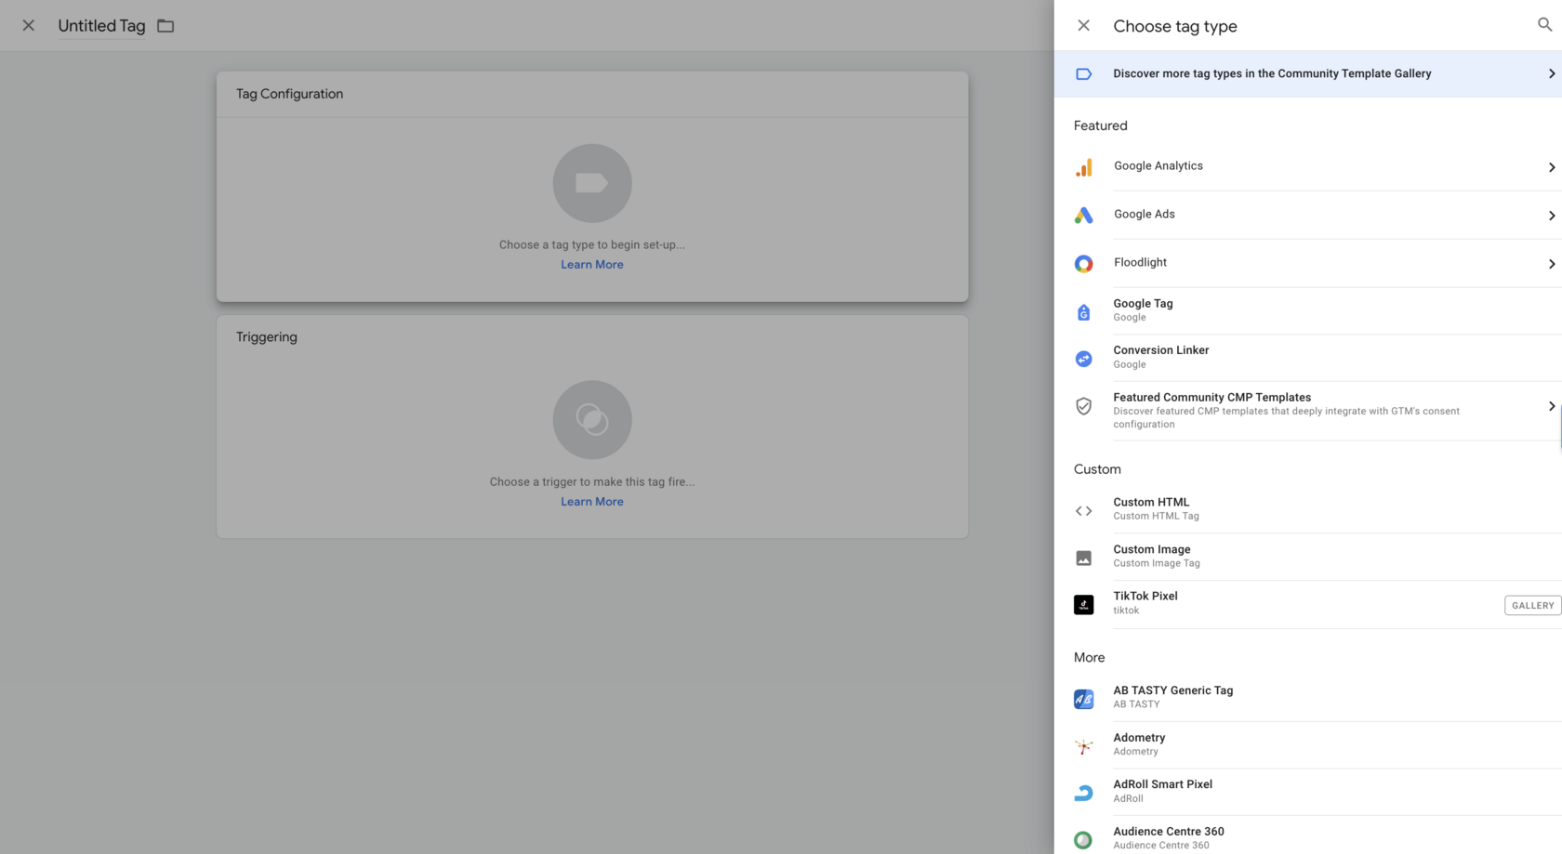Click the Google Tag icon
Image resolution: width=1562 pixels, height=854 pixels.
tap(1083, 312)
